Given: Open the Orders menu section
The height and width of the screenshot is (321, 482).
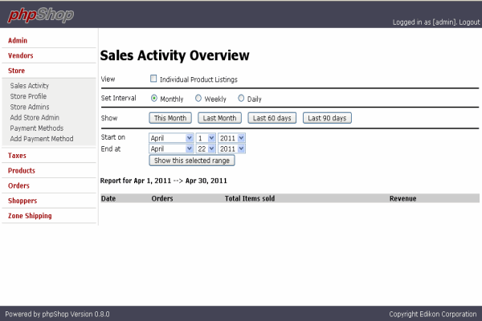Looking at the screenshot, I should [18, 185].
